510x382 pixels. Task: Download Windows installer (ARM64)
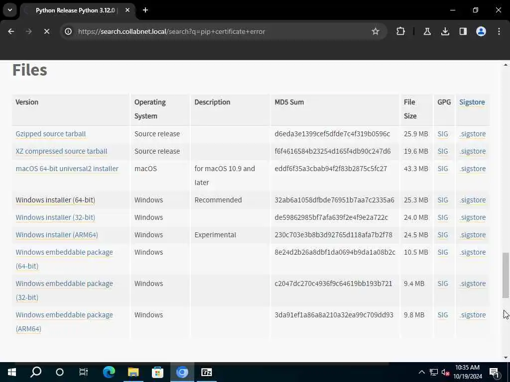click(x=57, y=235)
